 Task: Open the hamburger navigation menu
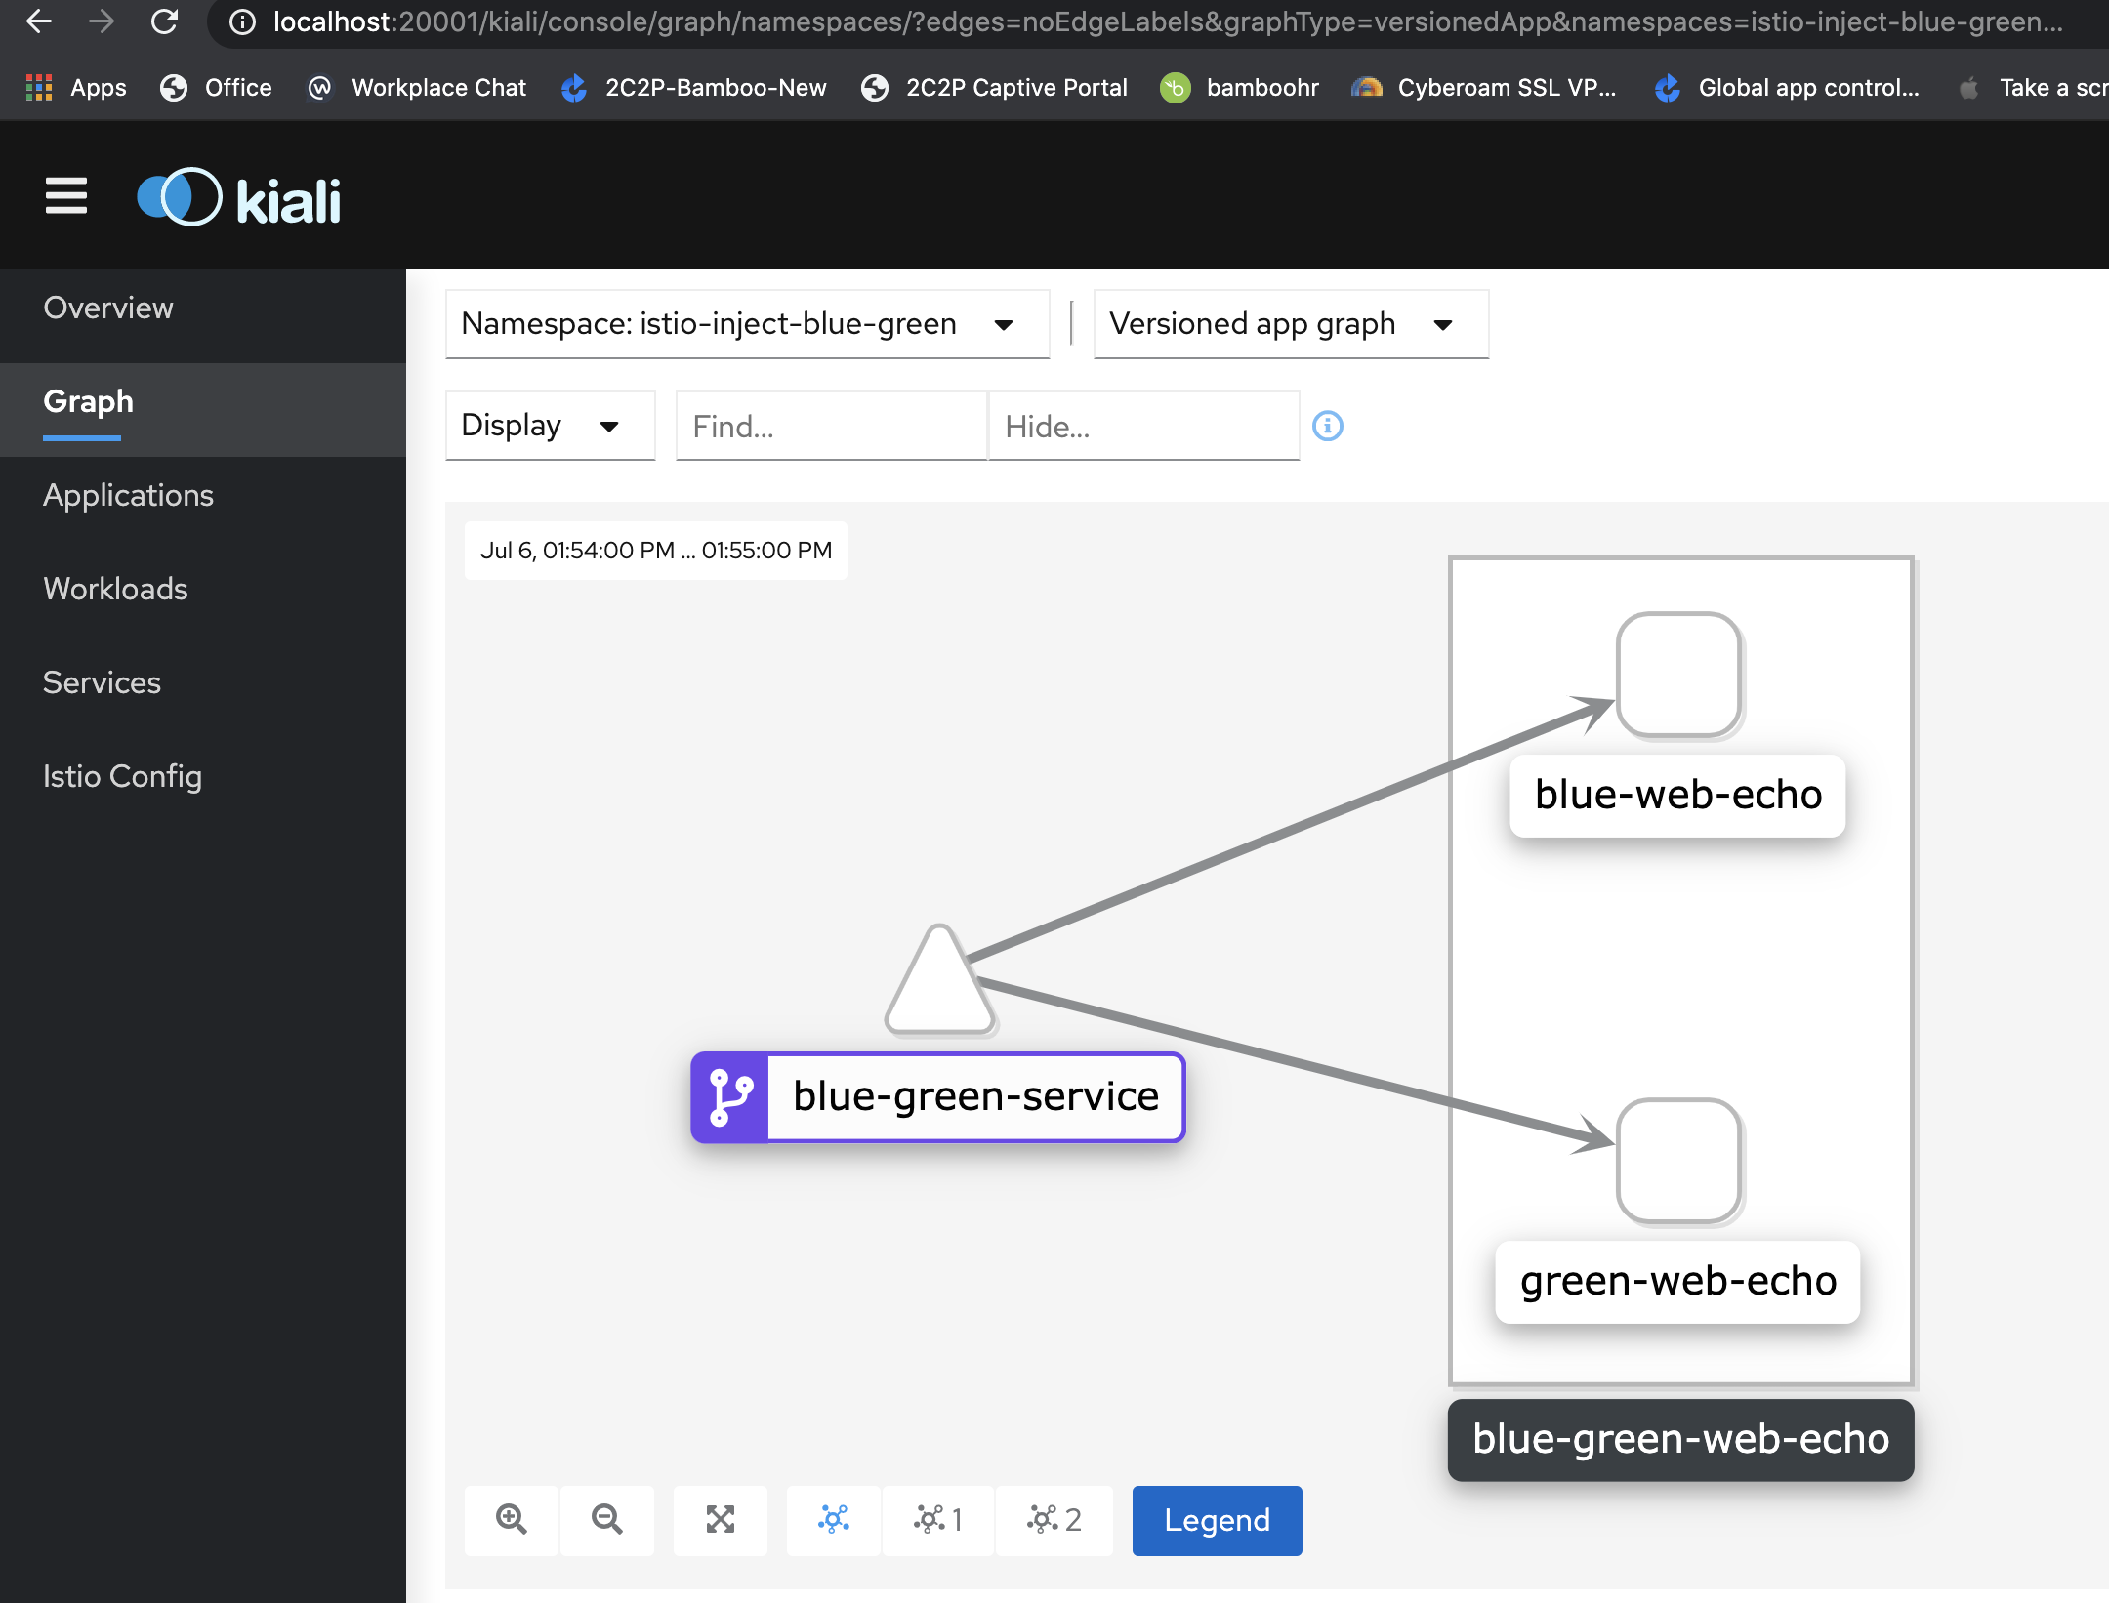66,196
